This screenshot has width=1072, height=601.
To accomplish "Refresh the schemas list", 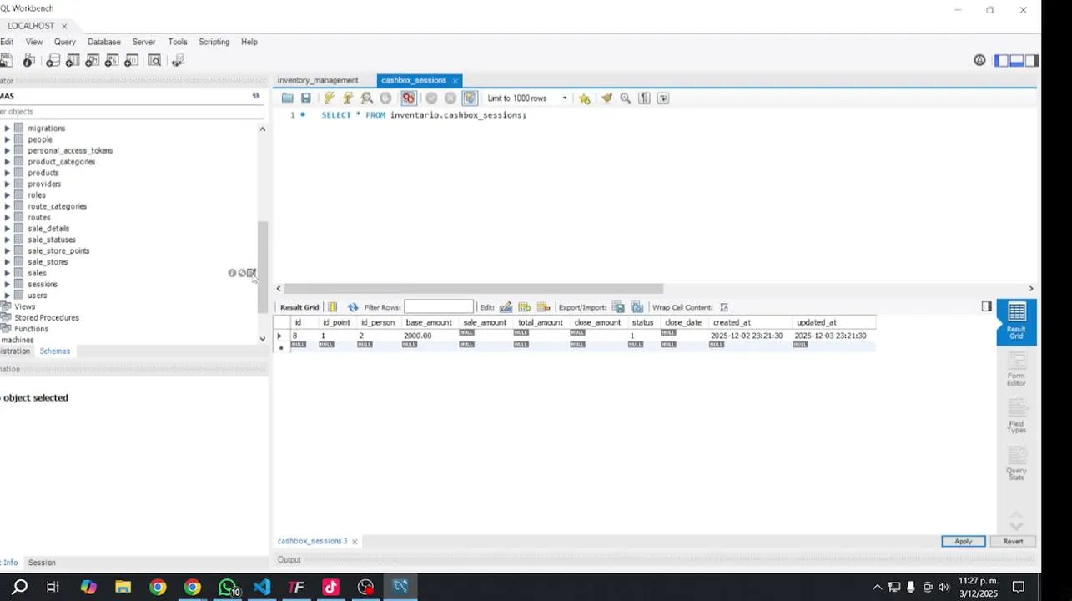I will pyautogui.click(x=256, y=96).
